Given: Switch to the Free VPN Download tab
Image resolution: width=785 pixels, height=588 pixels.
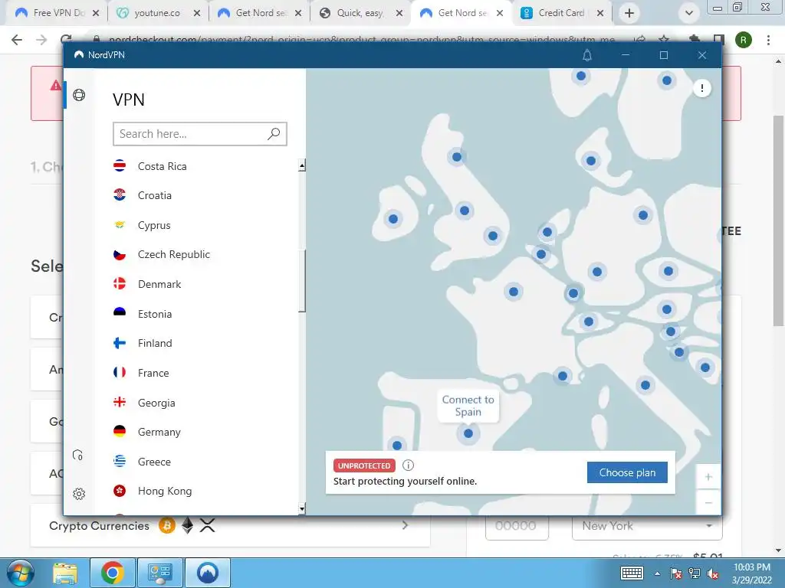Looking at the screenshot, I should [x=57, y=13].
